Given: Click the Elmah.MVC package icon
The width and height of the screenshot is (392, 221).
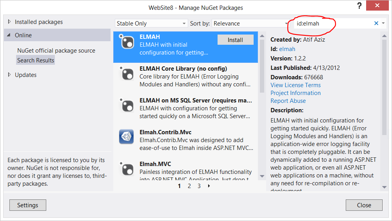Looking at the screenshot, I should [x=127, y=169].
